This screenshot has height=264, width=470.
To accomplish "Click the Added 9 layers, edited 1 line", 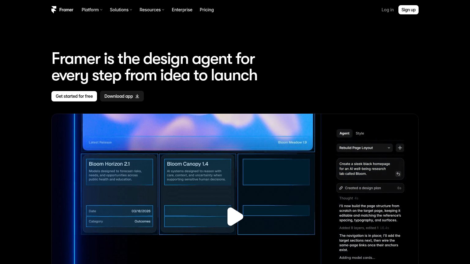I will (x=364, y=228).
